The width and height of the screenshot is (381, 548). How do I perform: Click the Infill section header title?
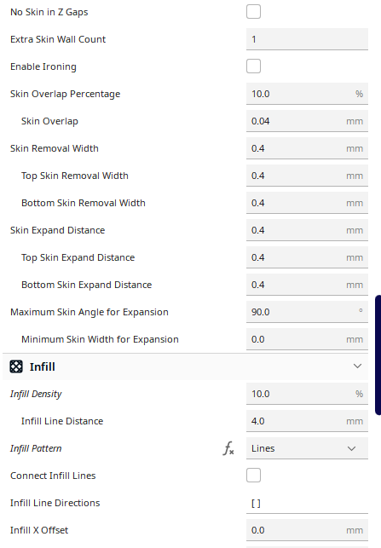43,366
